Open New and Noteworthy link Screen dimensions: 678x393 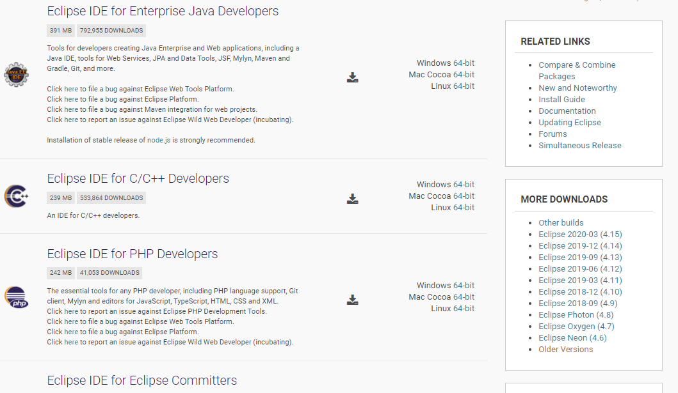tap(577, 88)
